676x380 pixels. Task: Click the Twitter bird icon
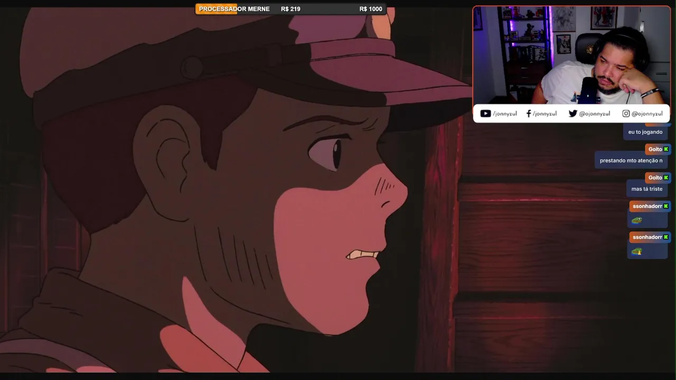tap(572, 113)
